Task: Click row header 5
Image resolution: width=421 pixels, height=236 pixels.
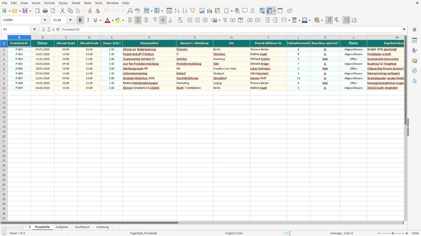Action: click(4, 64)
